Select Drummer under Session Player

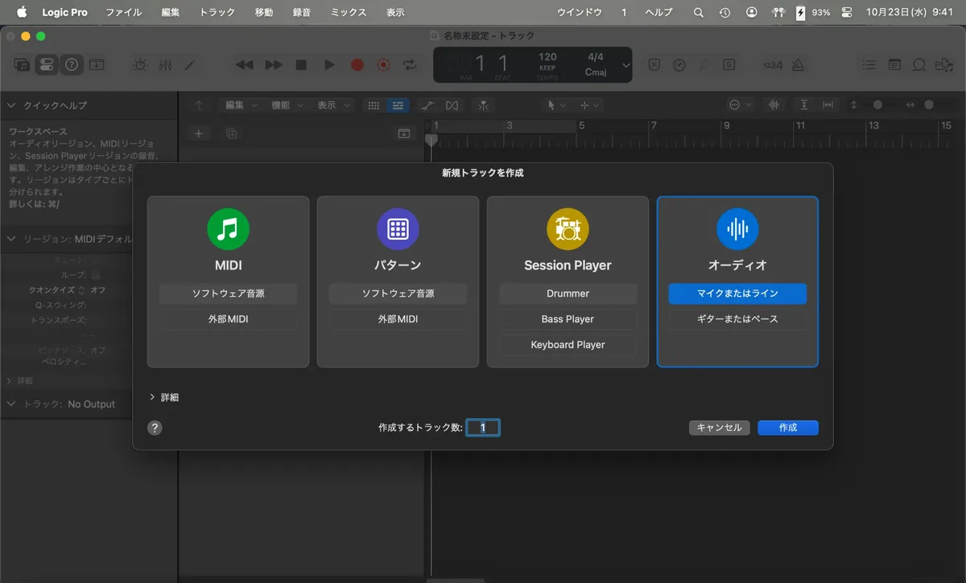568,294
